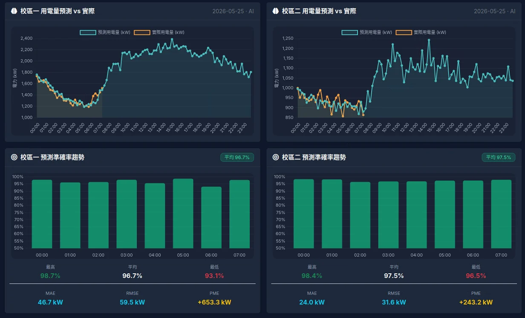The height and width of the screenshot is (318, 525).
Task: Click the 校區一 預測準確率趨勢 heading
Action: coord(52,157)
